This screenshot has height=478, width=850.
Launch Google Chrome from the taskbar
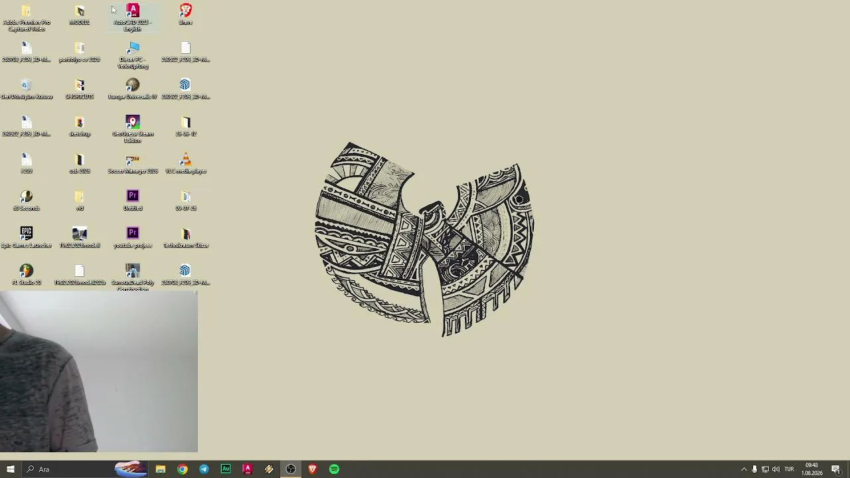[x=182, y=469]
